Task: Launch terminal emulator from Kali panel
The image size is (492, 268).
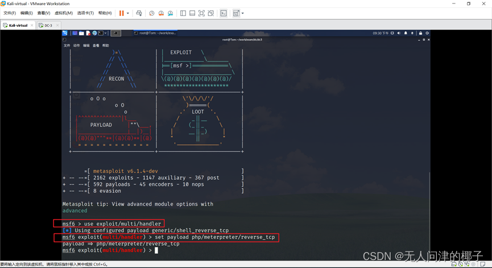Action: coord(101,33)
